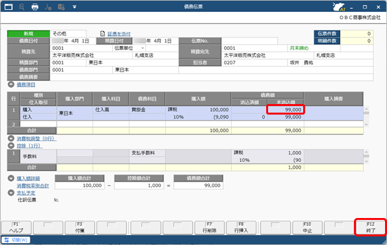
Task: Click the F12 終了 button
Action: (370, 227)
